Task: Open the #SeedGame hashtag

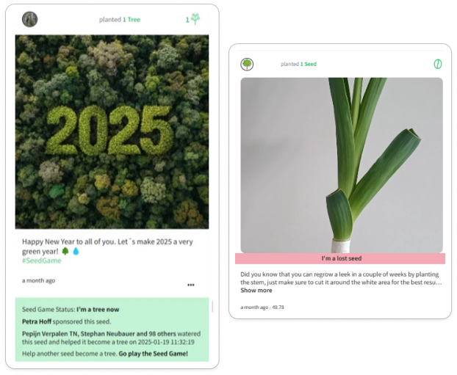Action: 42,261
